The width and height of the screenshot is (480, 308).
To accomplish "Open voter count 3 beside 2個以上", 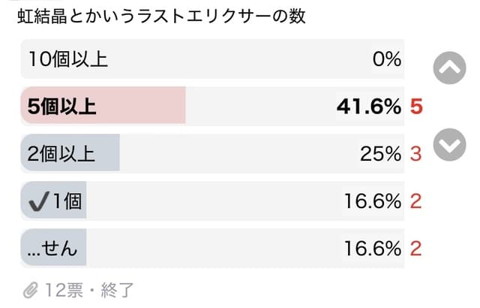I will click(x=416, y=153).
